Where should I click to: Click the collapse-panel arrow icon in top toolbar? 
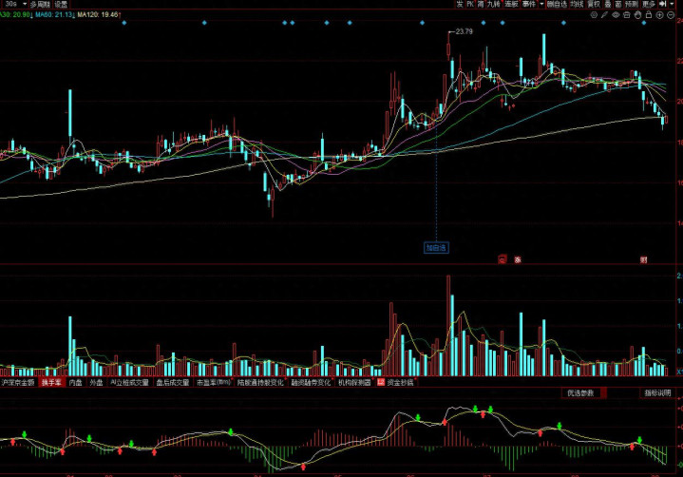(663, 4)
